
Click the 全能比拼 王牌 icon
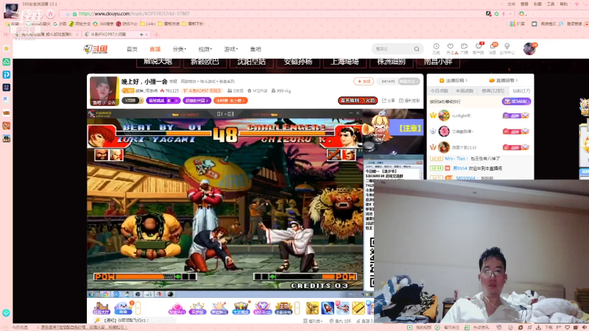click(283, 308)
